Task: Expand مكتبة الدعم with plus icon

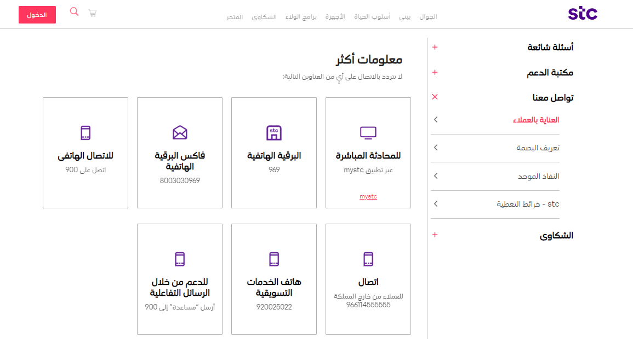Action: [435, 73]
